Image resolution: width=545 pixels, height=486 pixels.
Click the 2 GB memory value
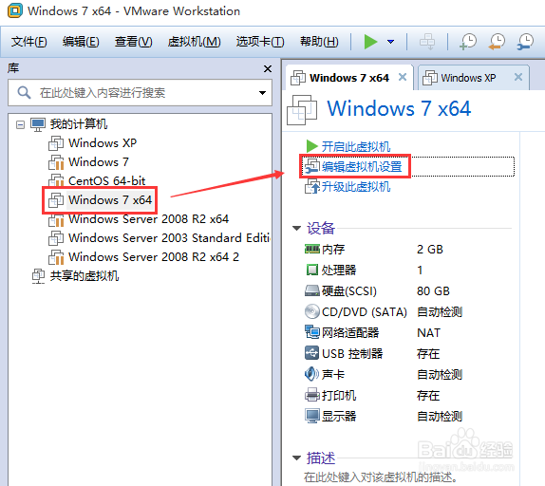(430, 250)
